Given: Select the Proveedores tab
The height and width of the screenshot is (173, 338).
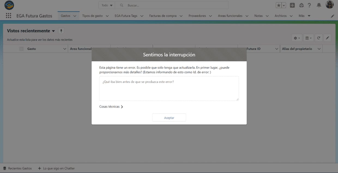Looking at the screenshot, I should [x=197, y=16].
